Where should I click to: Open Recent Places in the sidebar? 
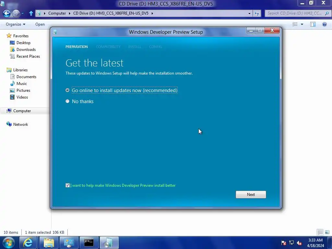[x=28, y=56]
